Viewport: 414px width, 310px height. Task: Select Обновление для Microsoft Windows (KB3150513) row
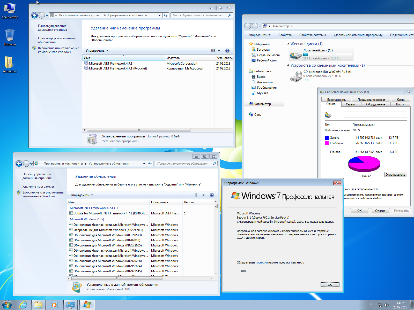pos(141,235)
